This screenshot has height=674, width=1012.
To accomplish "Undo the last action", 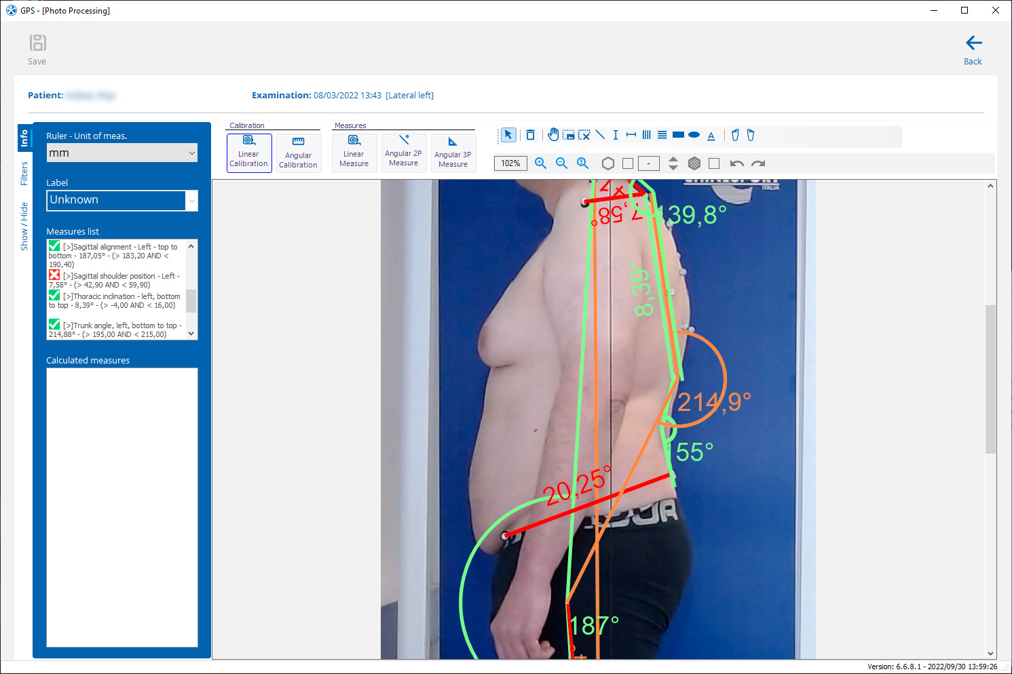I will point(736,163).
